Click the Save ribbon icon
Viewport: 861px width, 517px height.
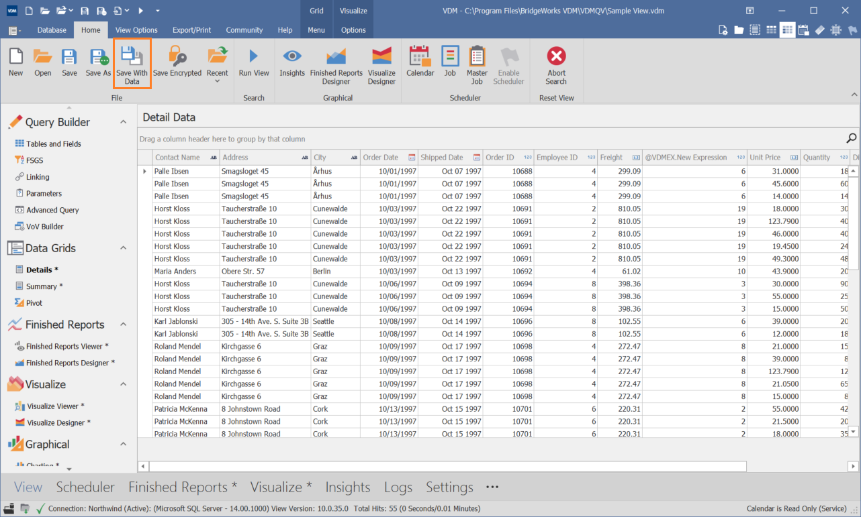click(69, 62)
